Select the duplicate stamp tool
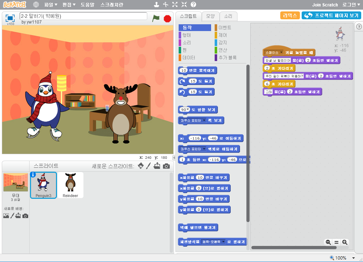The height and width of the screenshot is (262, 363). tap(157, 5)
